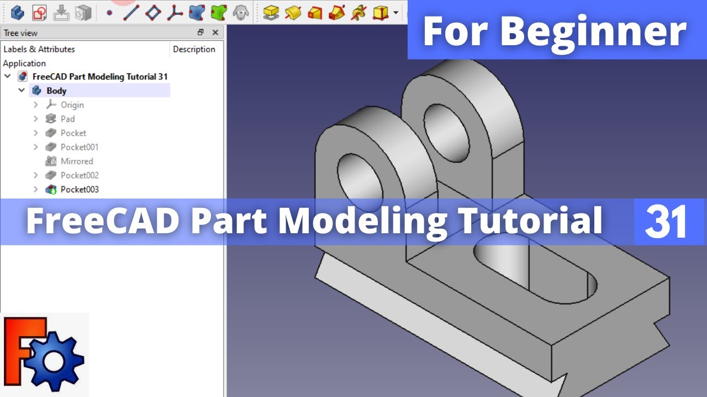Select the Pad feature in tree
The width and height of the screenshot is (707, 397).
tap(67, 119)
